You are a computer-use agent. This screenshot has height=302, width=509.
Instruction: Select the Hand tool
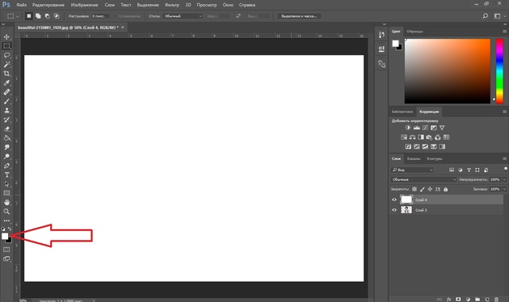6,203
